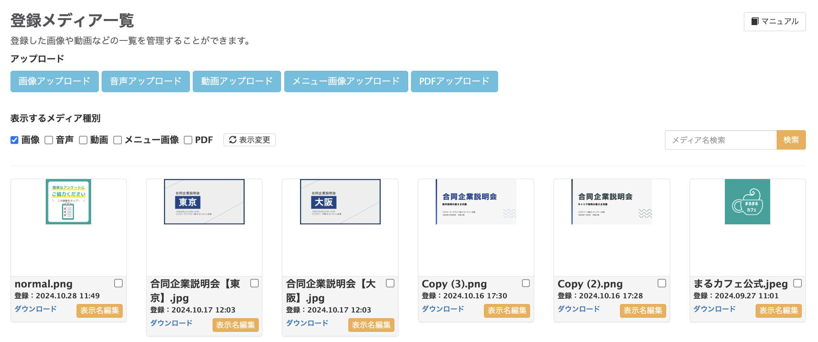Select the checkbox for Copy (3).png
Image resolution: width=818 pixels, height=342 pixels.
click(526, 283)
